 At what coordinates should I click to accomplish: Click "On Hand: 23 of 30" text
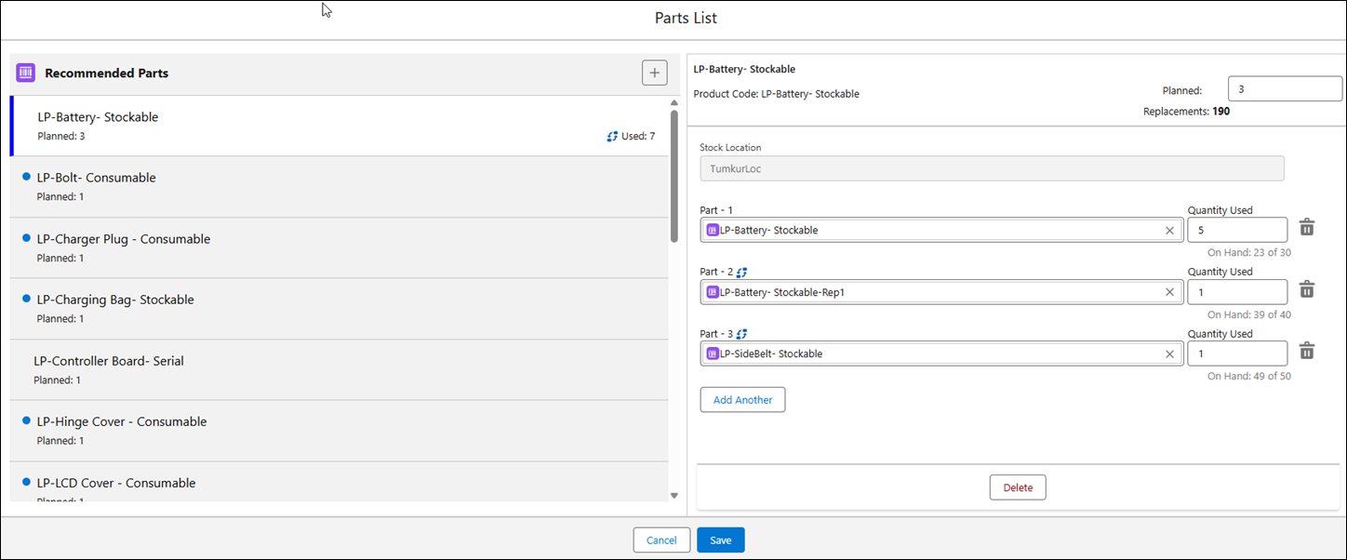[x=1248, y=252]
